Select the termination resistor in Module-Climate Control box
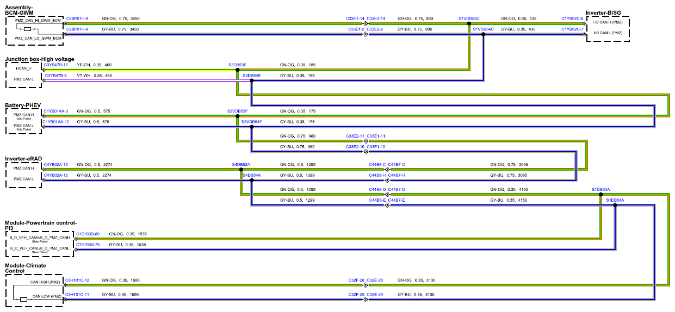Image resolution: width=675 pixels, height=312 pixels. click(23, 299)
